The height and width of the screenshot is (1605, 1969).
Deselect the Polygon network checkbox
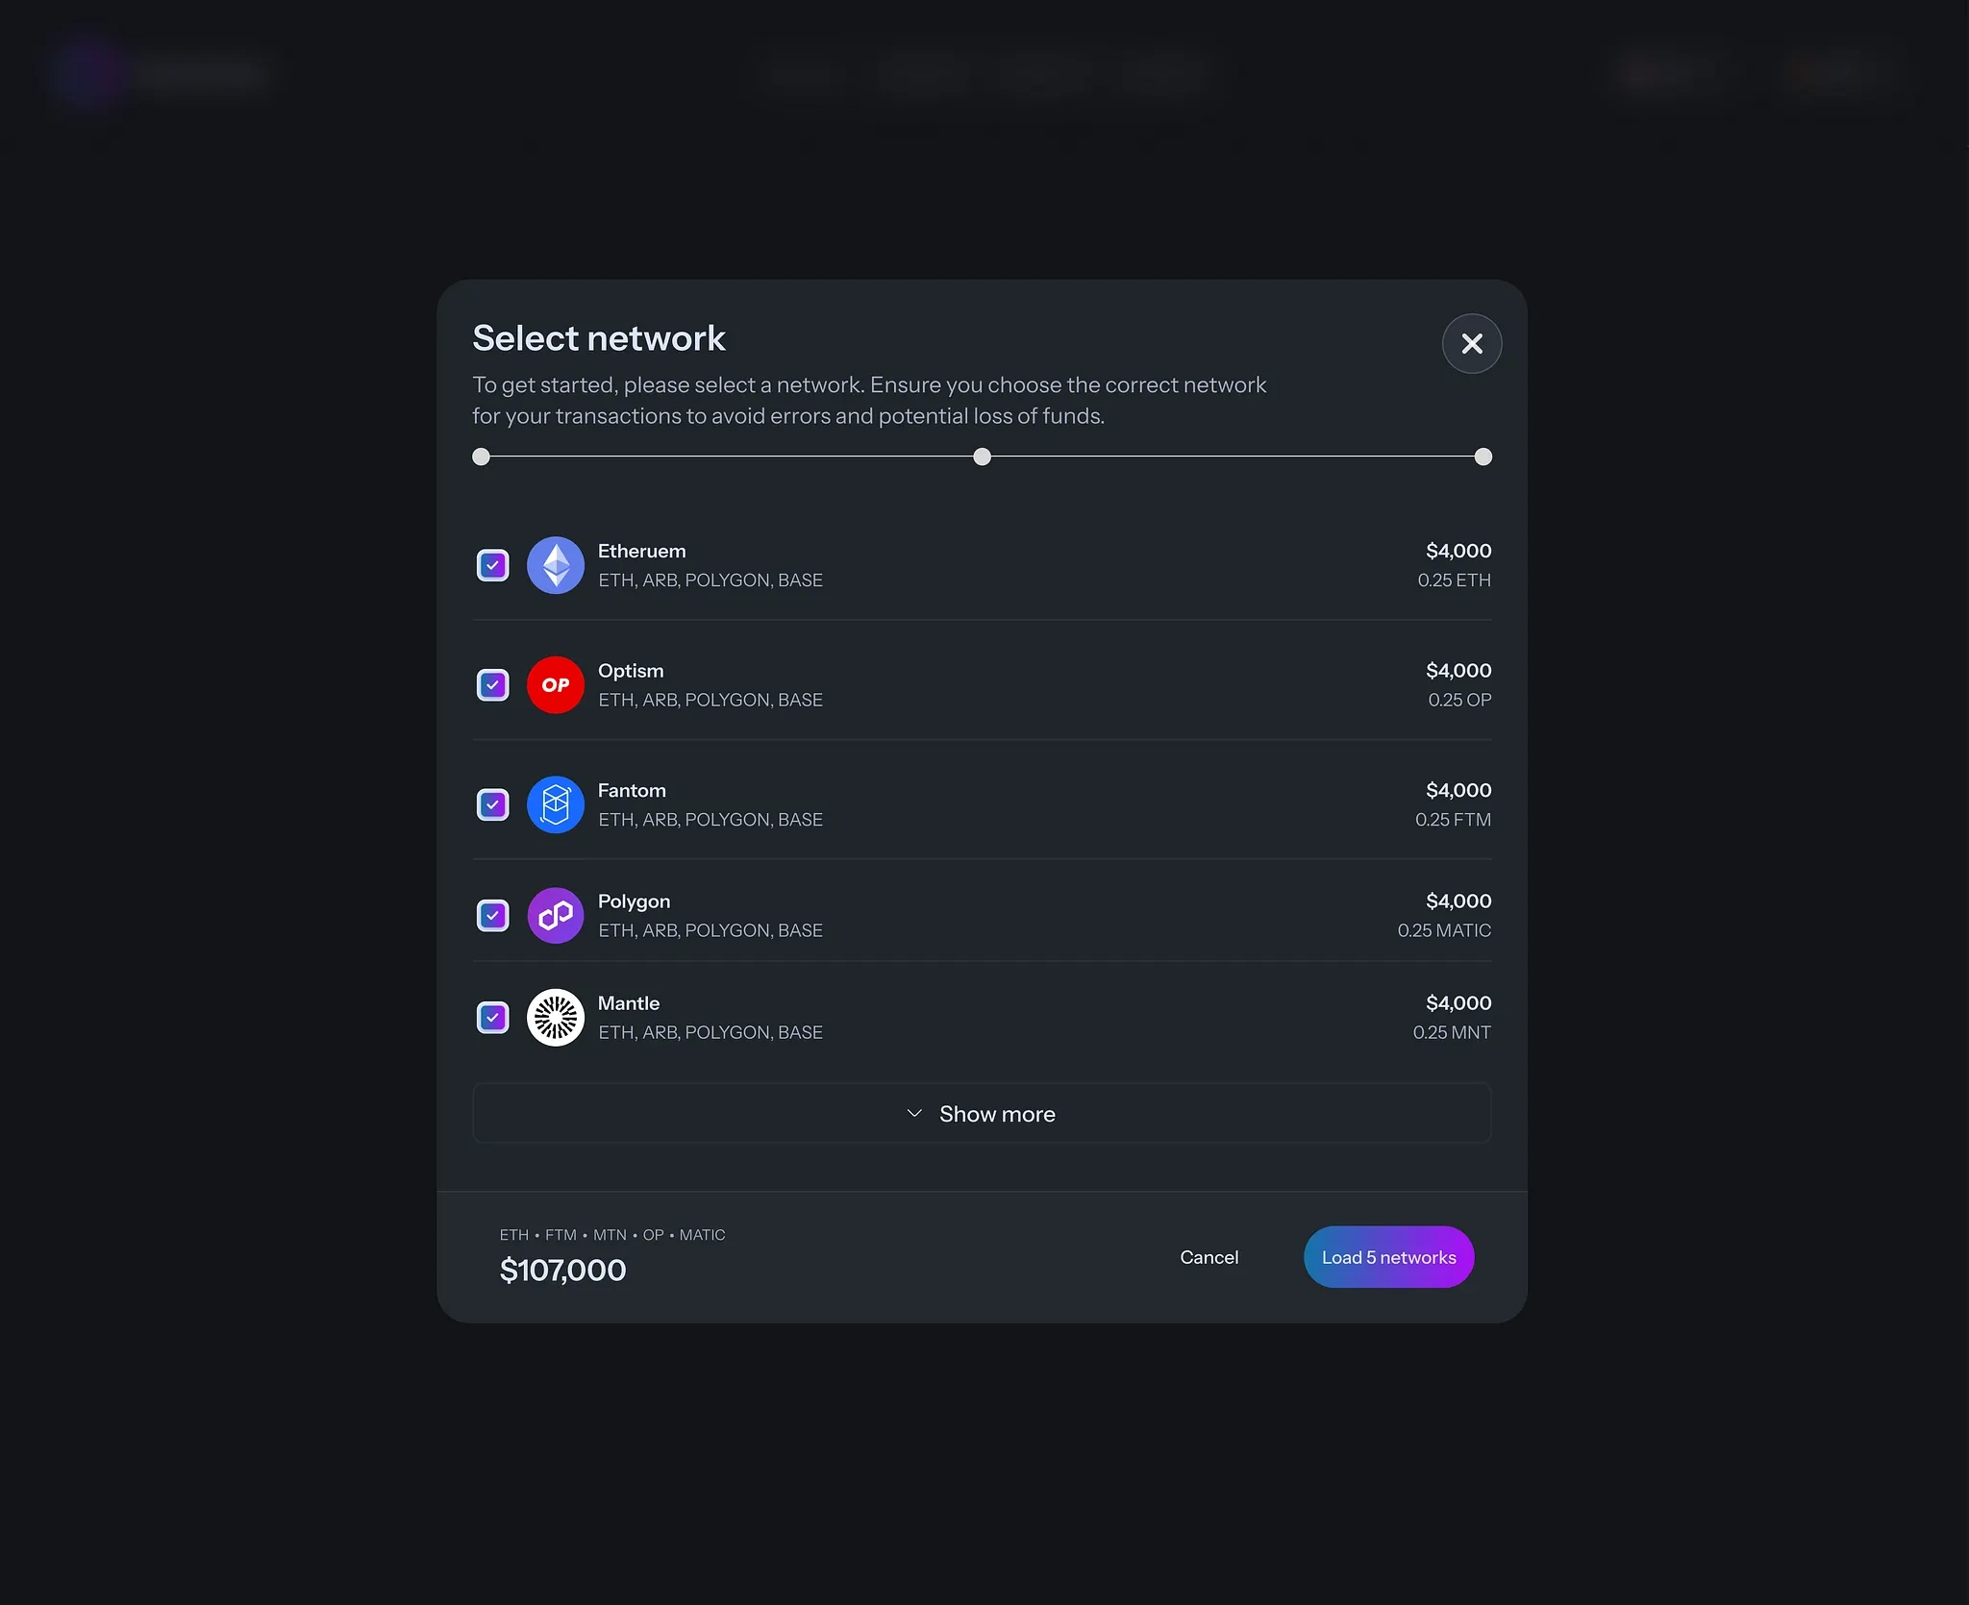pos(493,916)
